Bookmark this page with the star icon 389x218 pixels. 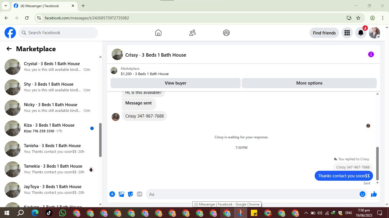click(358, 18)
